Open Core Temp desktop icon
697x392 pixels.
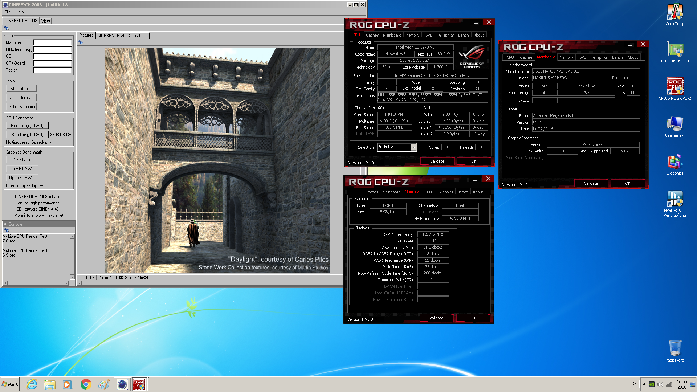tap(674, 15)
